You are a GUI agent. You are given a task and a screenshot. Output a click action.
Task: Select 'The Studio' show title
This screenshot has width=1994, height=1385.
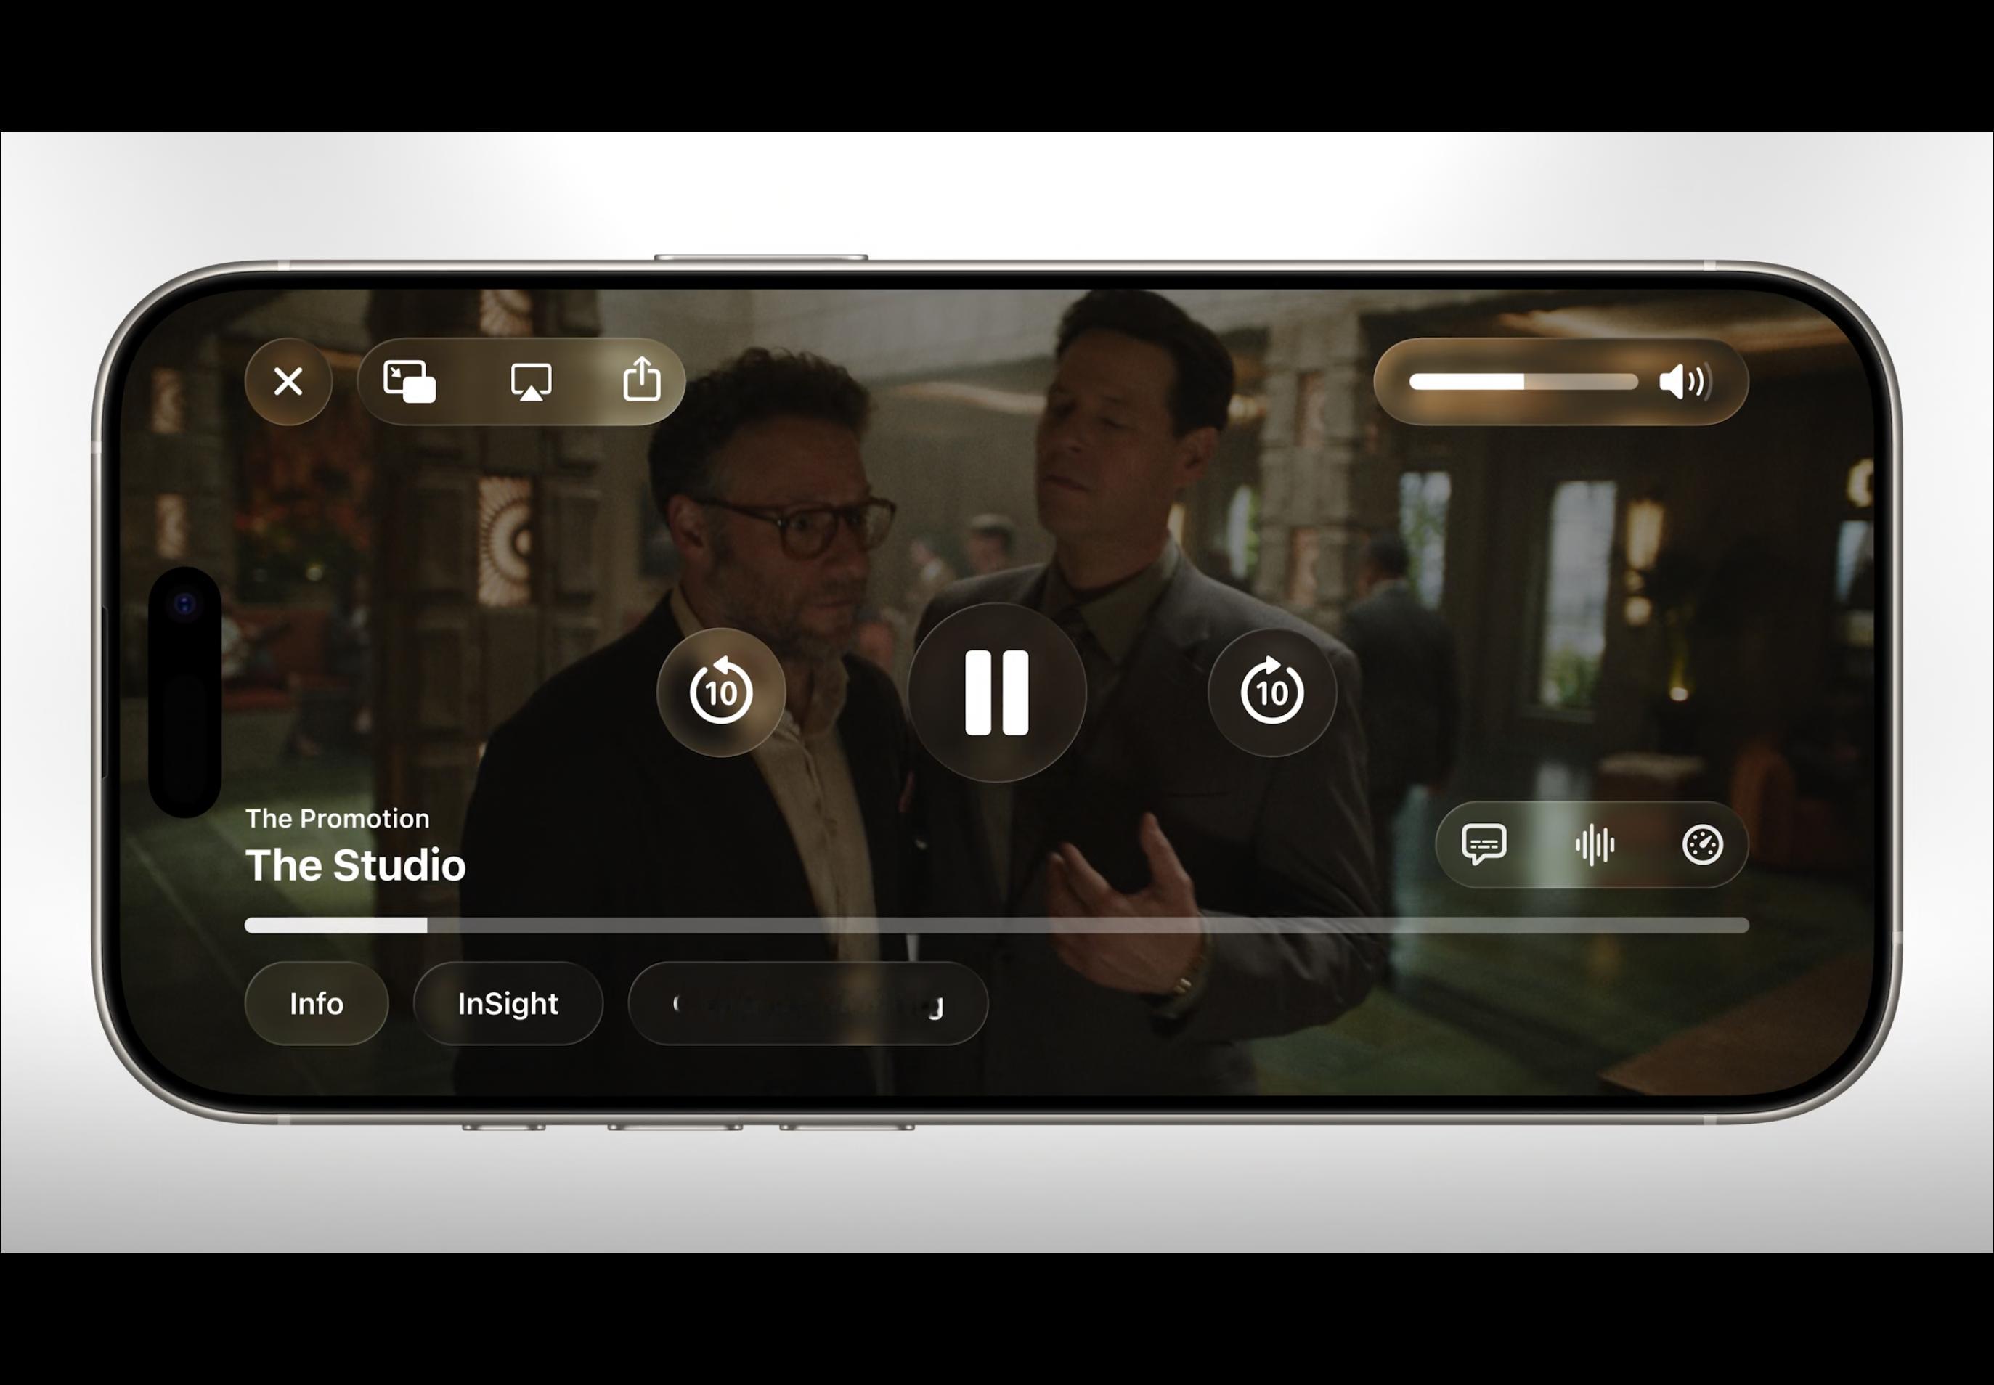coord(355,865)
